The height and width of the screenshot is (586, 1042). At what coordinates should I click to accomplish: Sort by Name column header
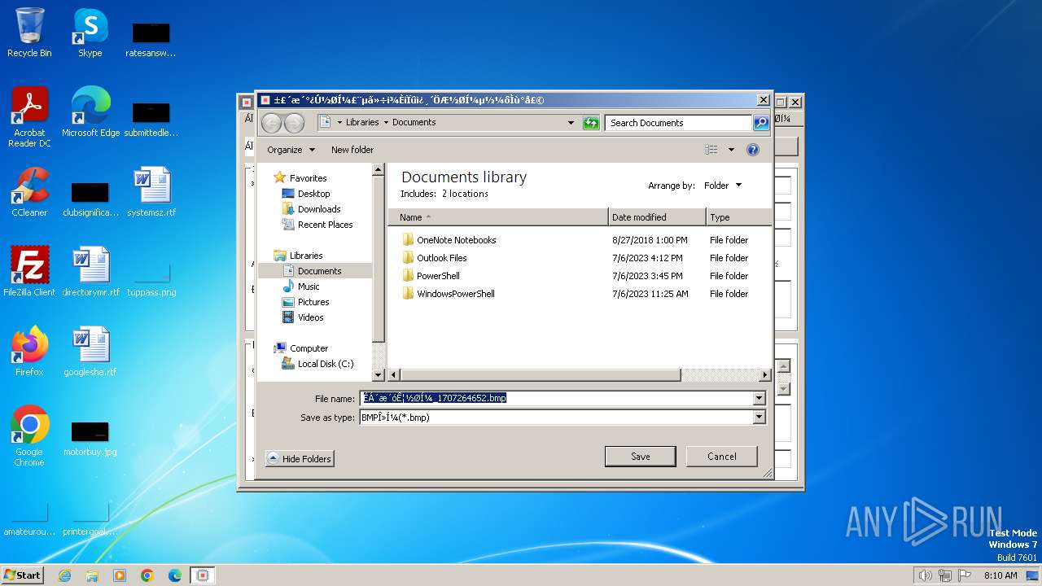click(x=498, y=217)
